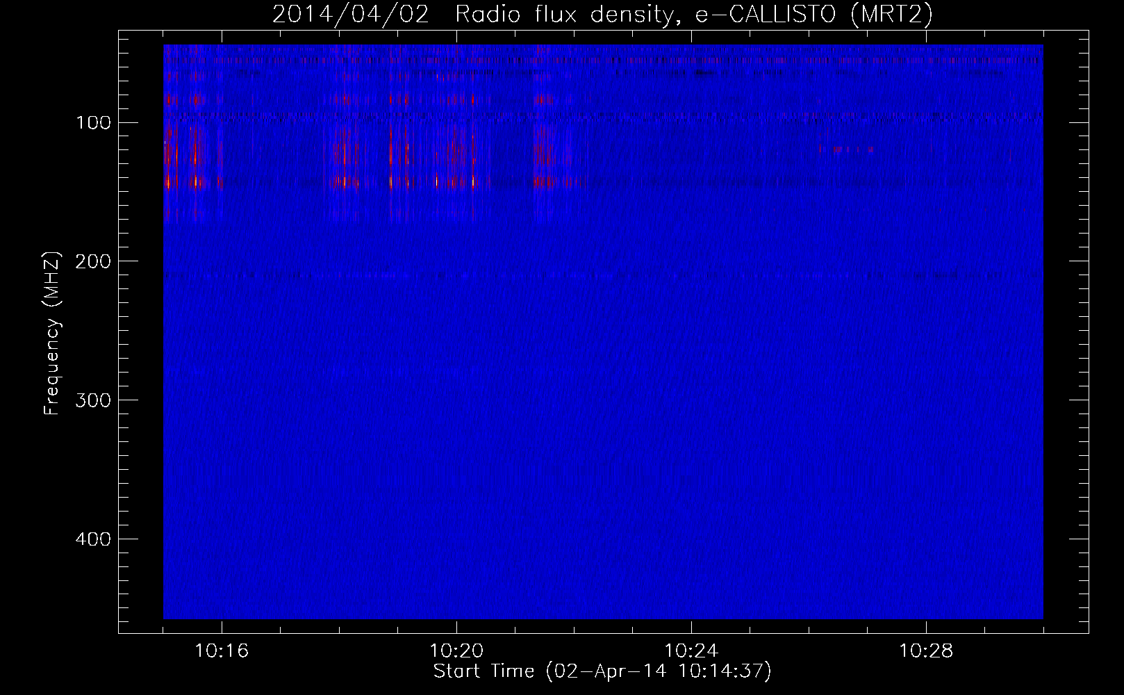The width and height of the screenshot is (1124, 695).
Task: Click the 10:20 time tick label
Action: tap(456, 651)
